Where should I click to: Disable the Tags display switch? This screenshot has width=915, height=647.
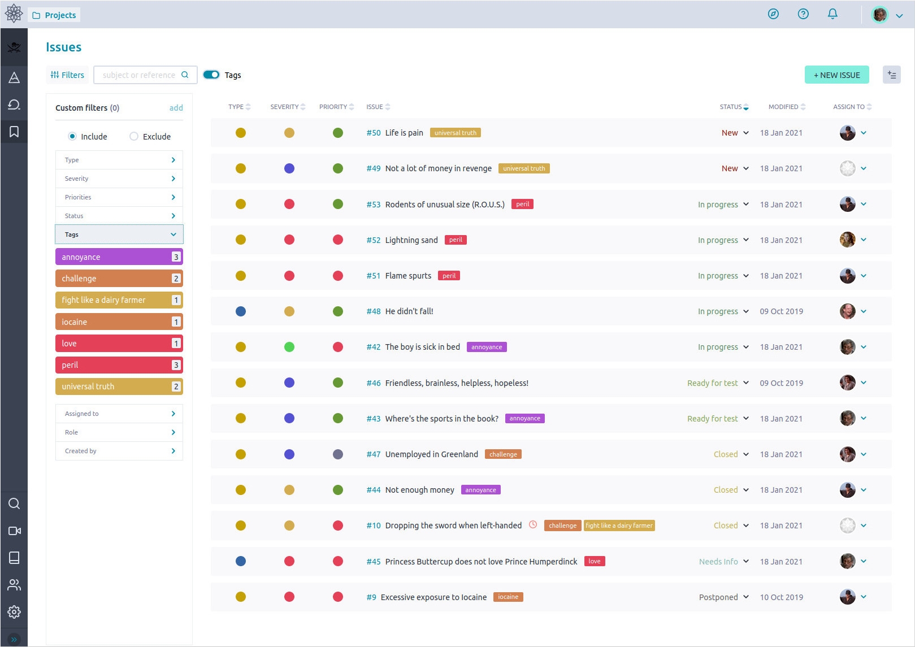tap(211, 74)
